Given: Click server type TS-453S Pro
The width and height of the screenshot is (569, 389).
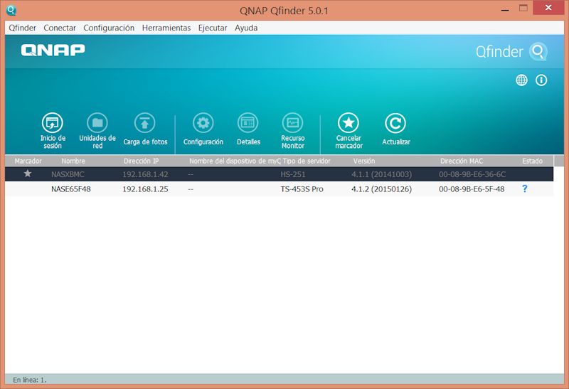Looking at the screenshot, I should (302, 189).
